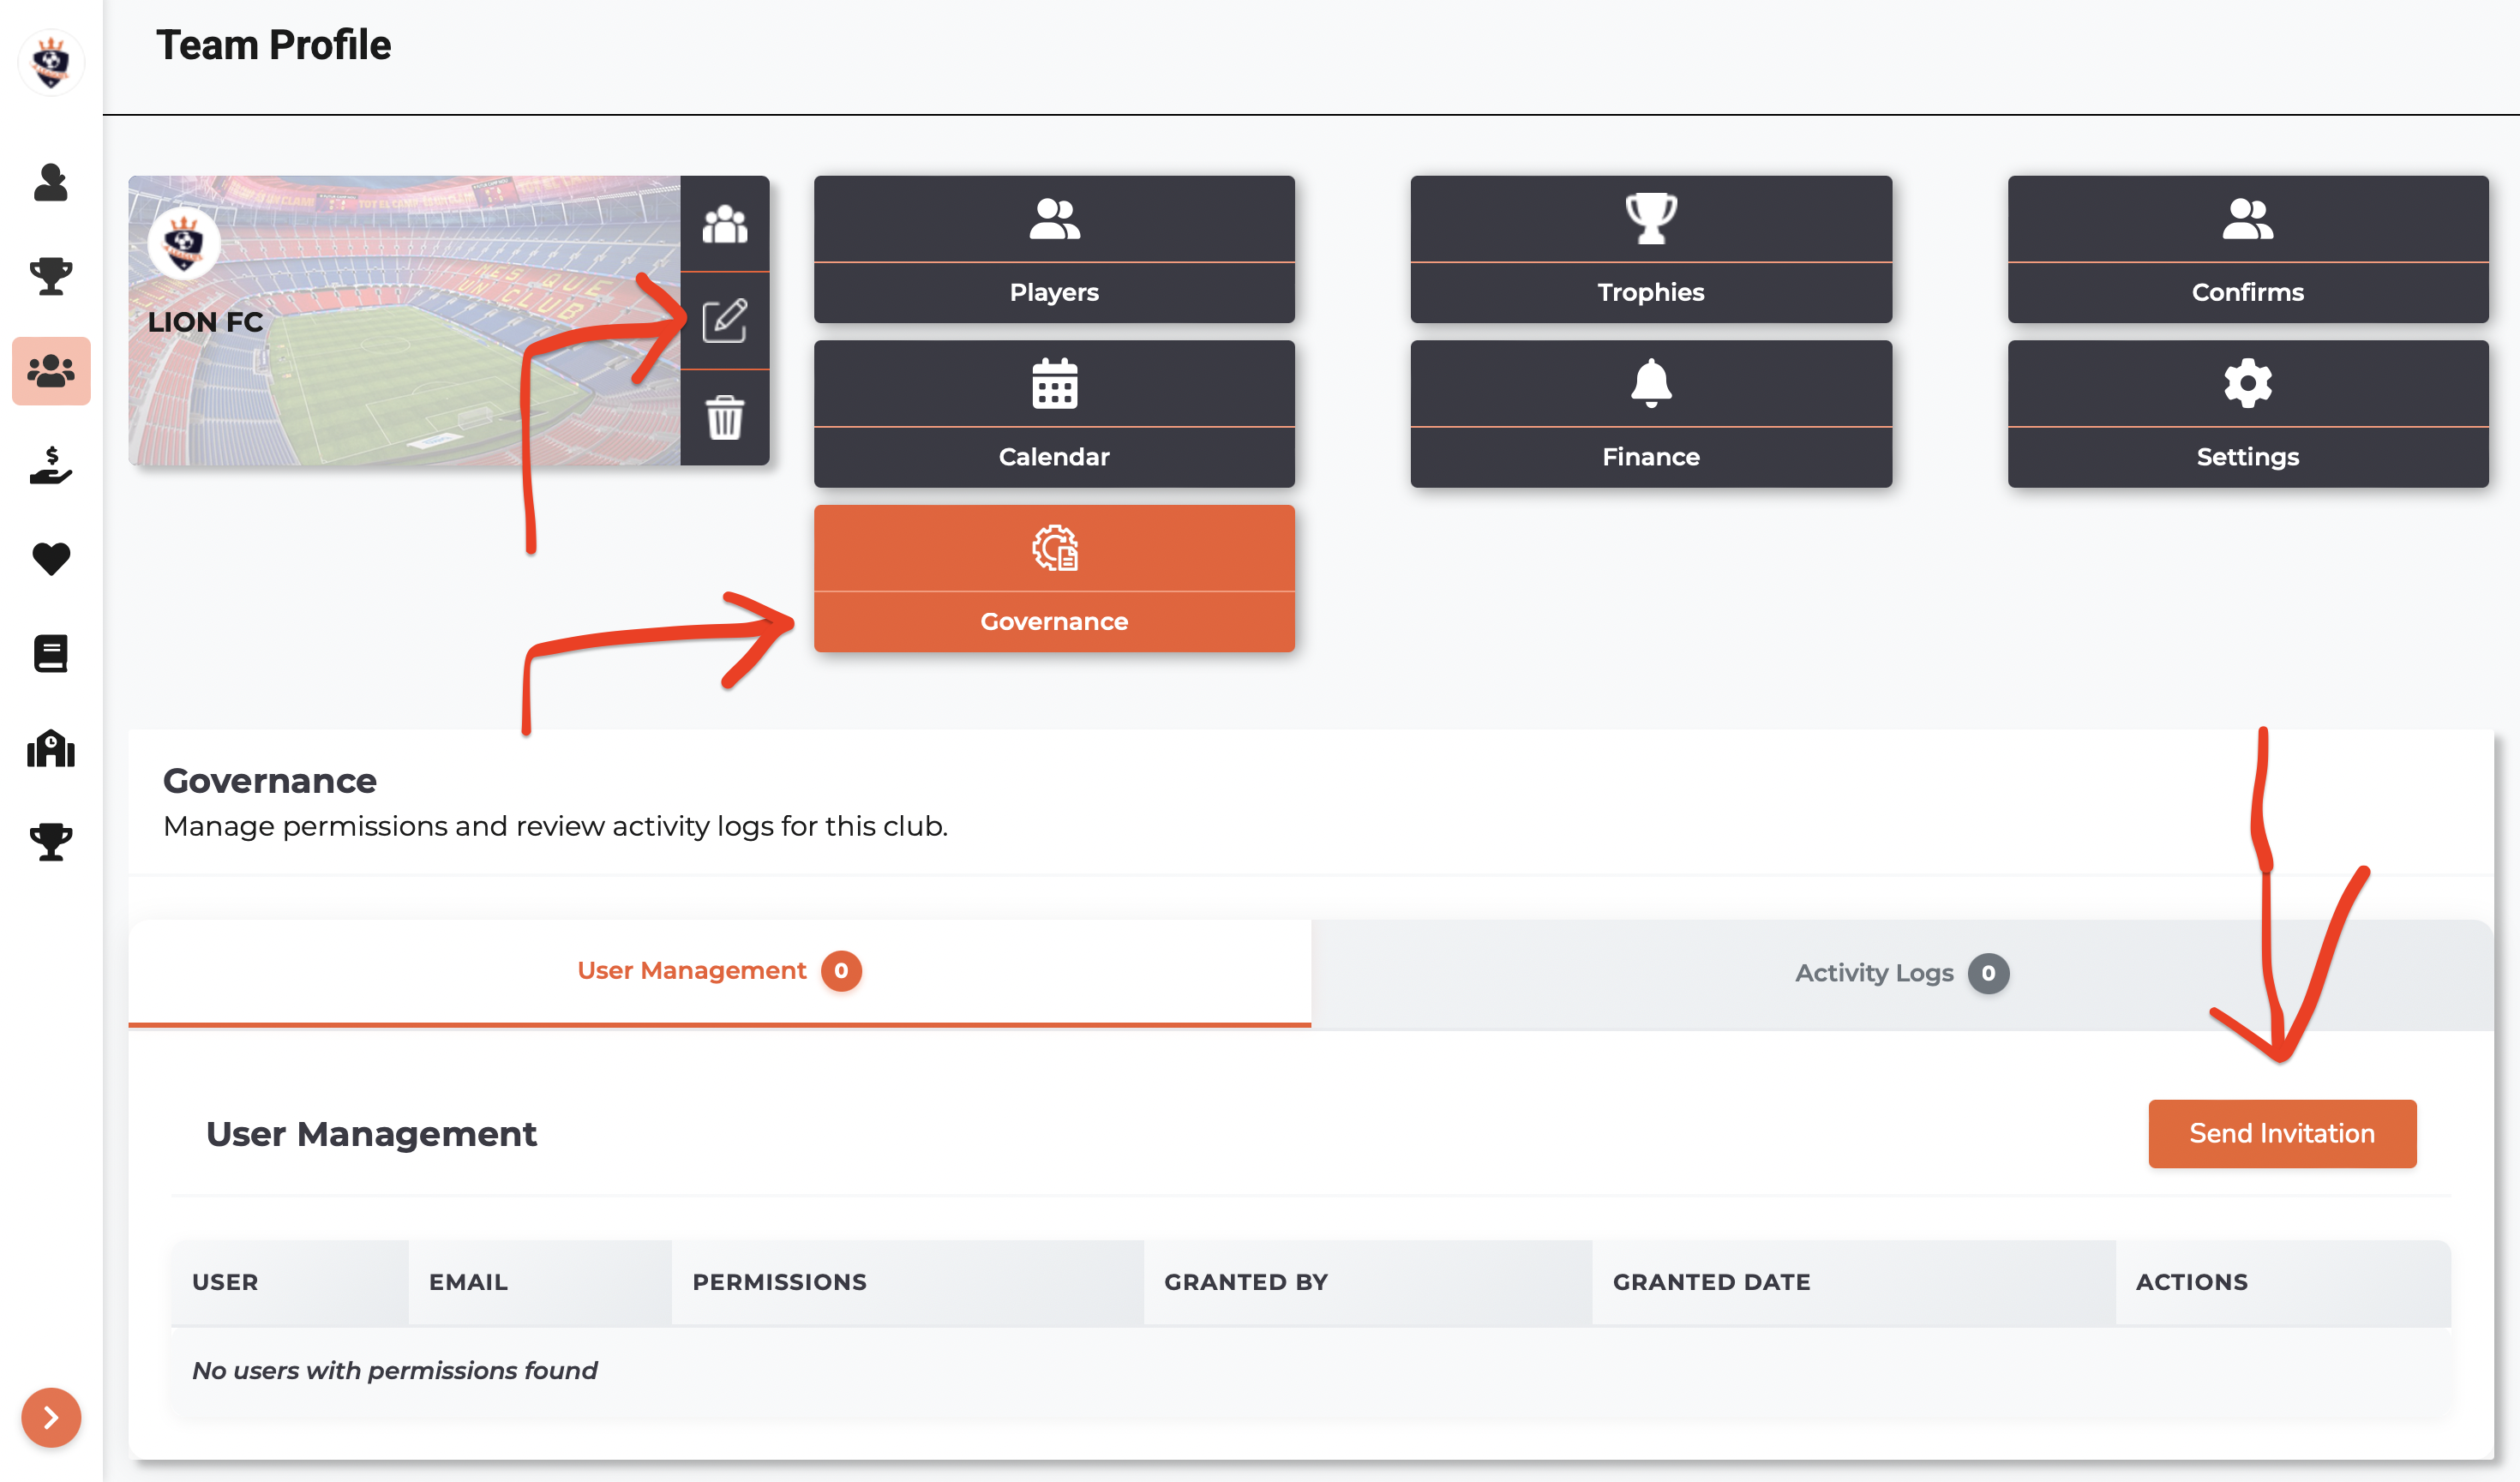Open the Finance tile
This screenshot has height=1482, width=2520.
point(1650,414)
